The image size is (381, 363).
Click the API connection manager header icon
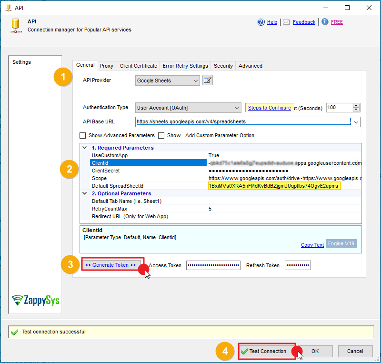pyautogui.click(x=16, y=25)
